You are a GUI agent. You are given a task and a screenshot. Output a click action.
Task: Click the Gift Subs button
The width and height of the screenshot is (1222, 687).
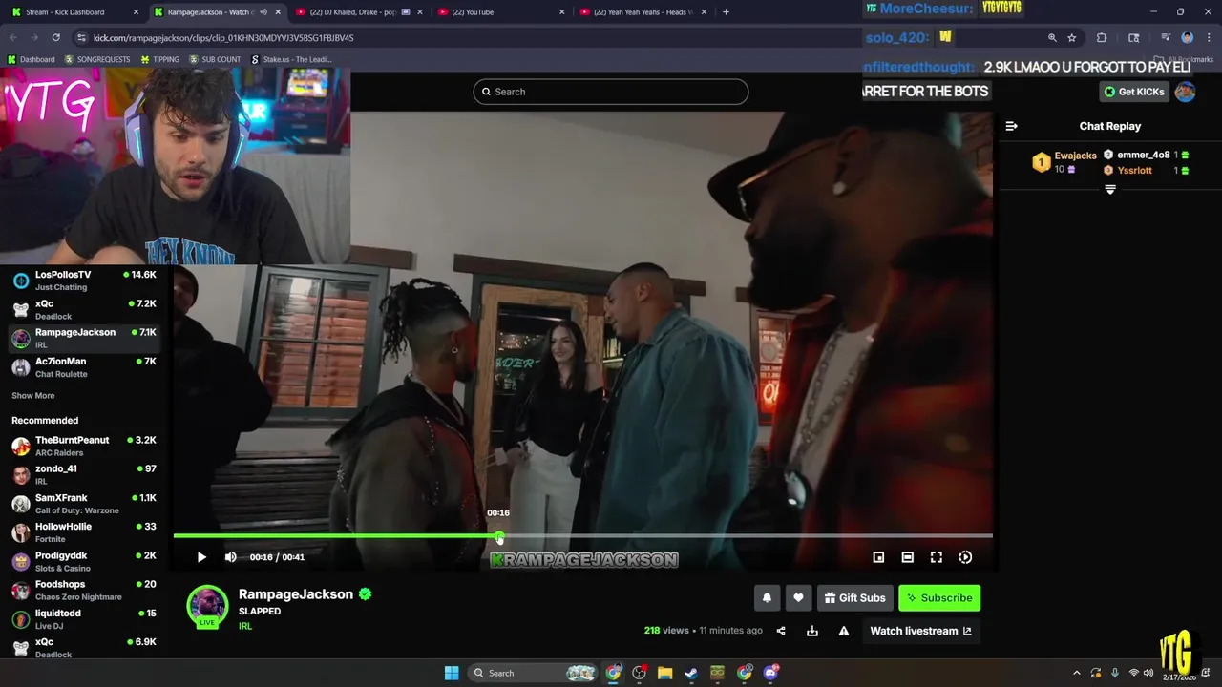pos(854,598)
